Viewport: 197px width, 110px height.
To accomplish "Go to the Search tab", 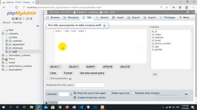I will (102, 18).
